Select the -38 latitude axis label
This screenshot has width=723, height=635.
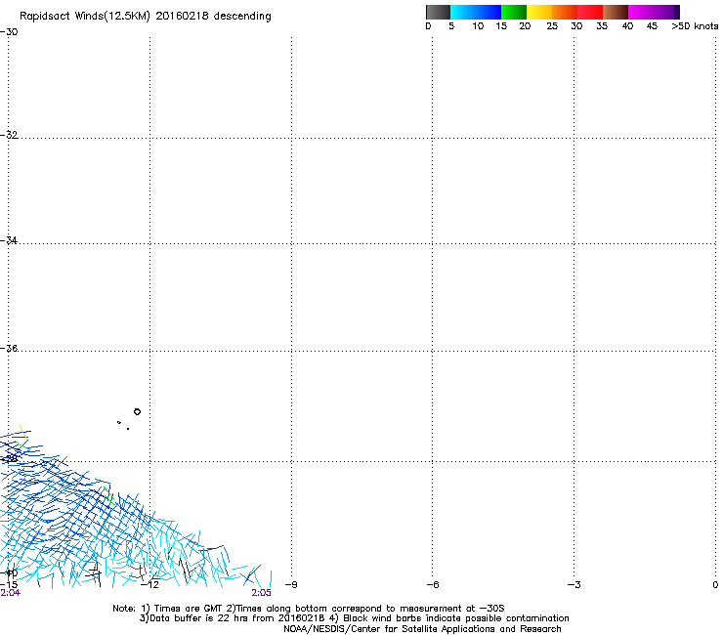pos(9,459)
